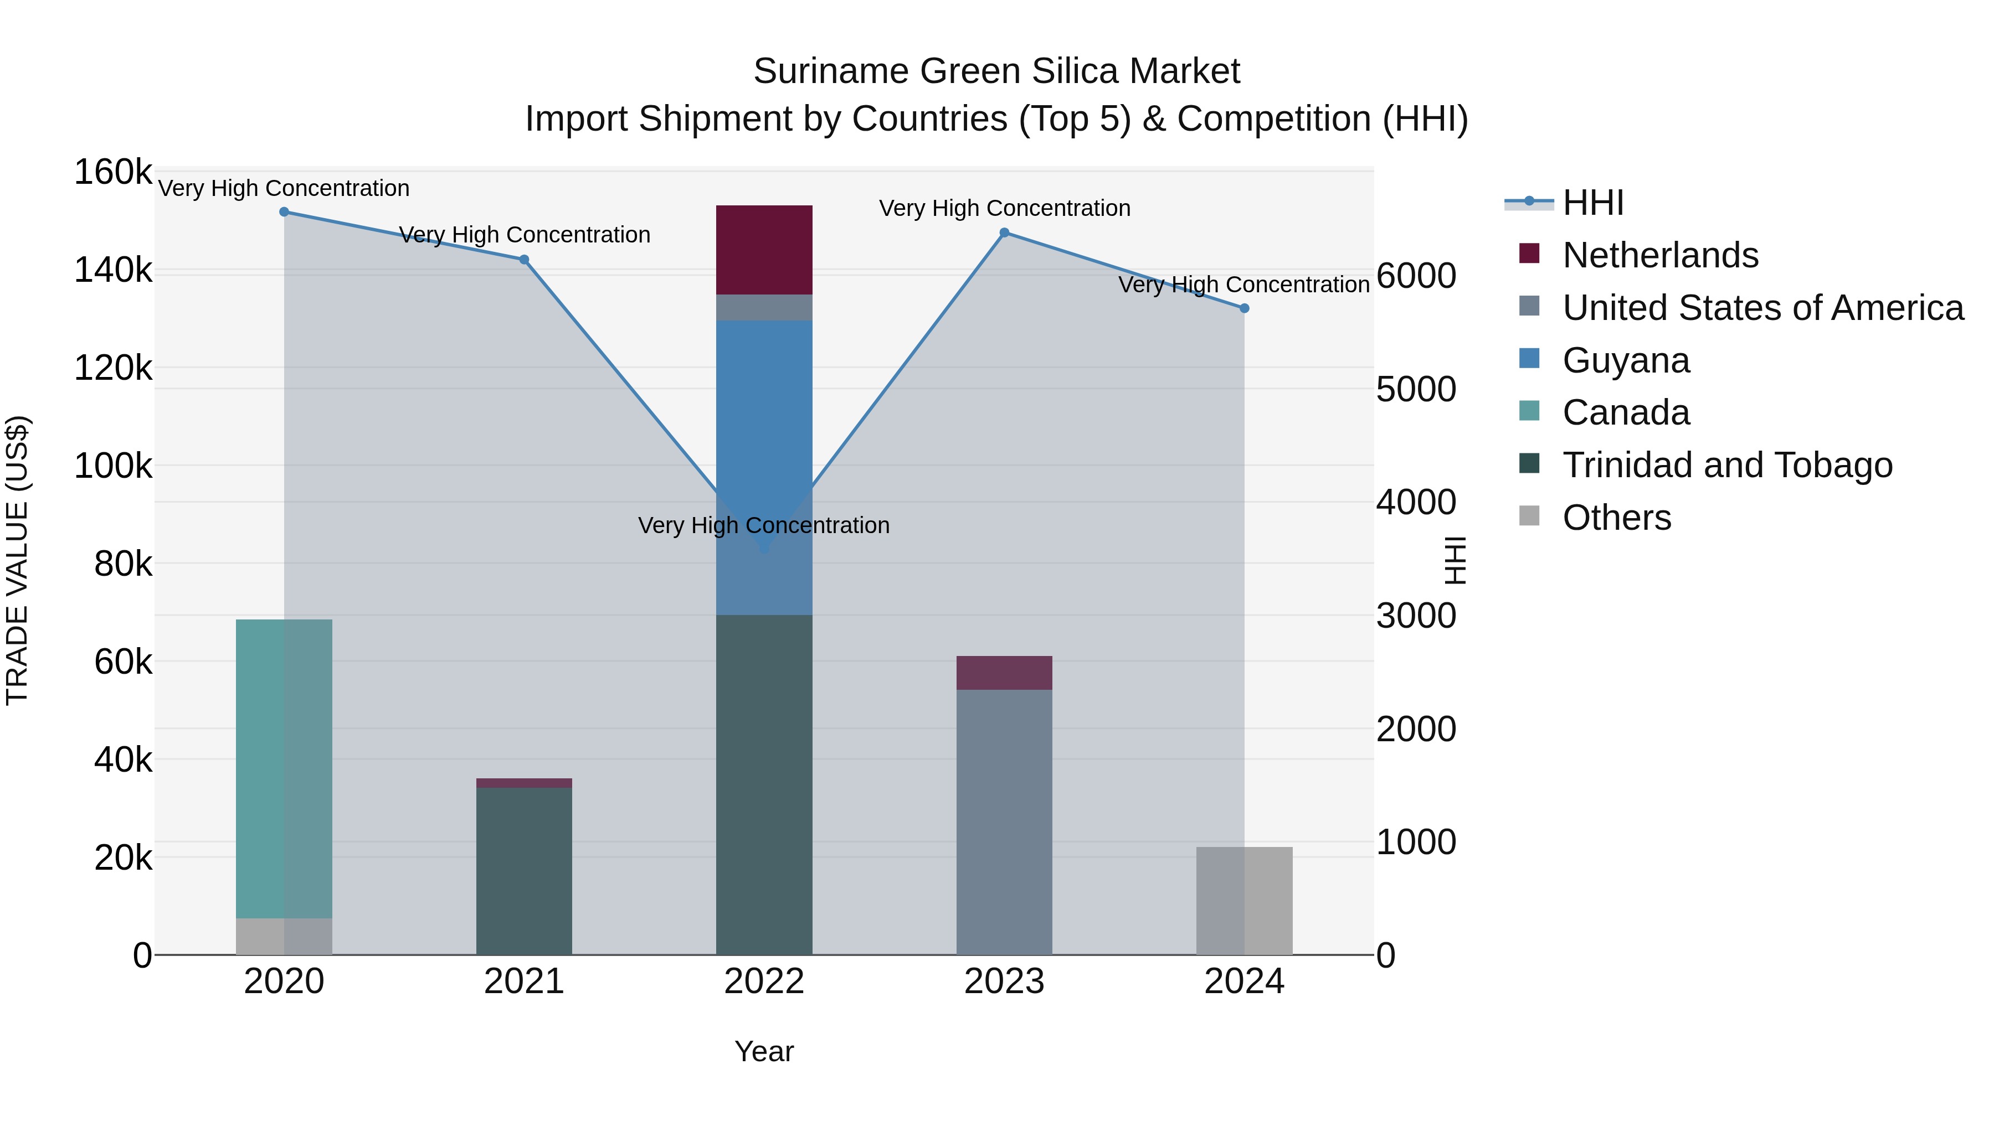Click the Canada teal legend swatch
The width and height of the screenshot is (1994, 1121).
click(x=1529, y=411)
